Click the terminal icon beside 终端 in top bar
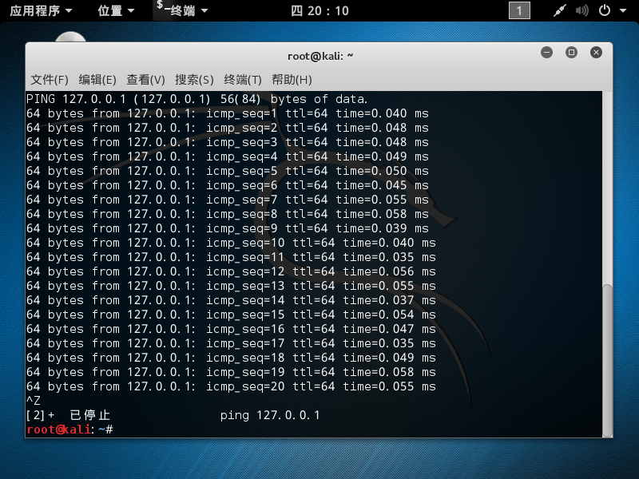 point(162,6)
